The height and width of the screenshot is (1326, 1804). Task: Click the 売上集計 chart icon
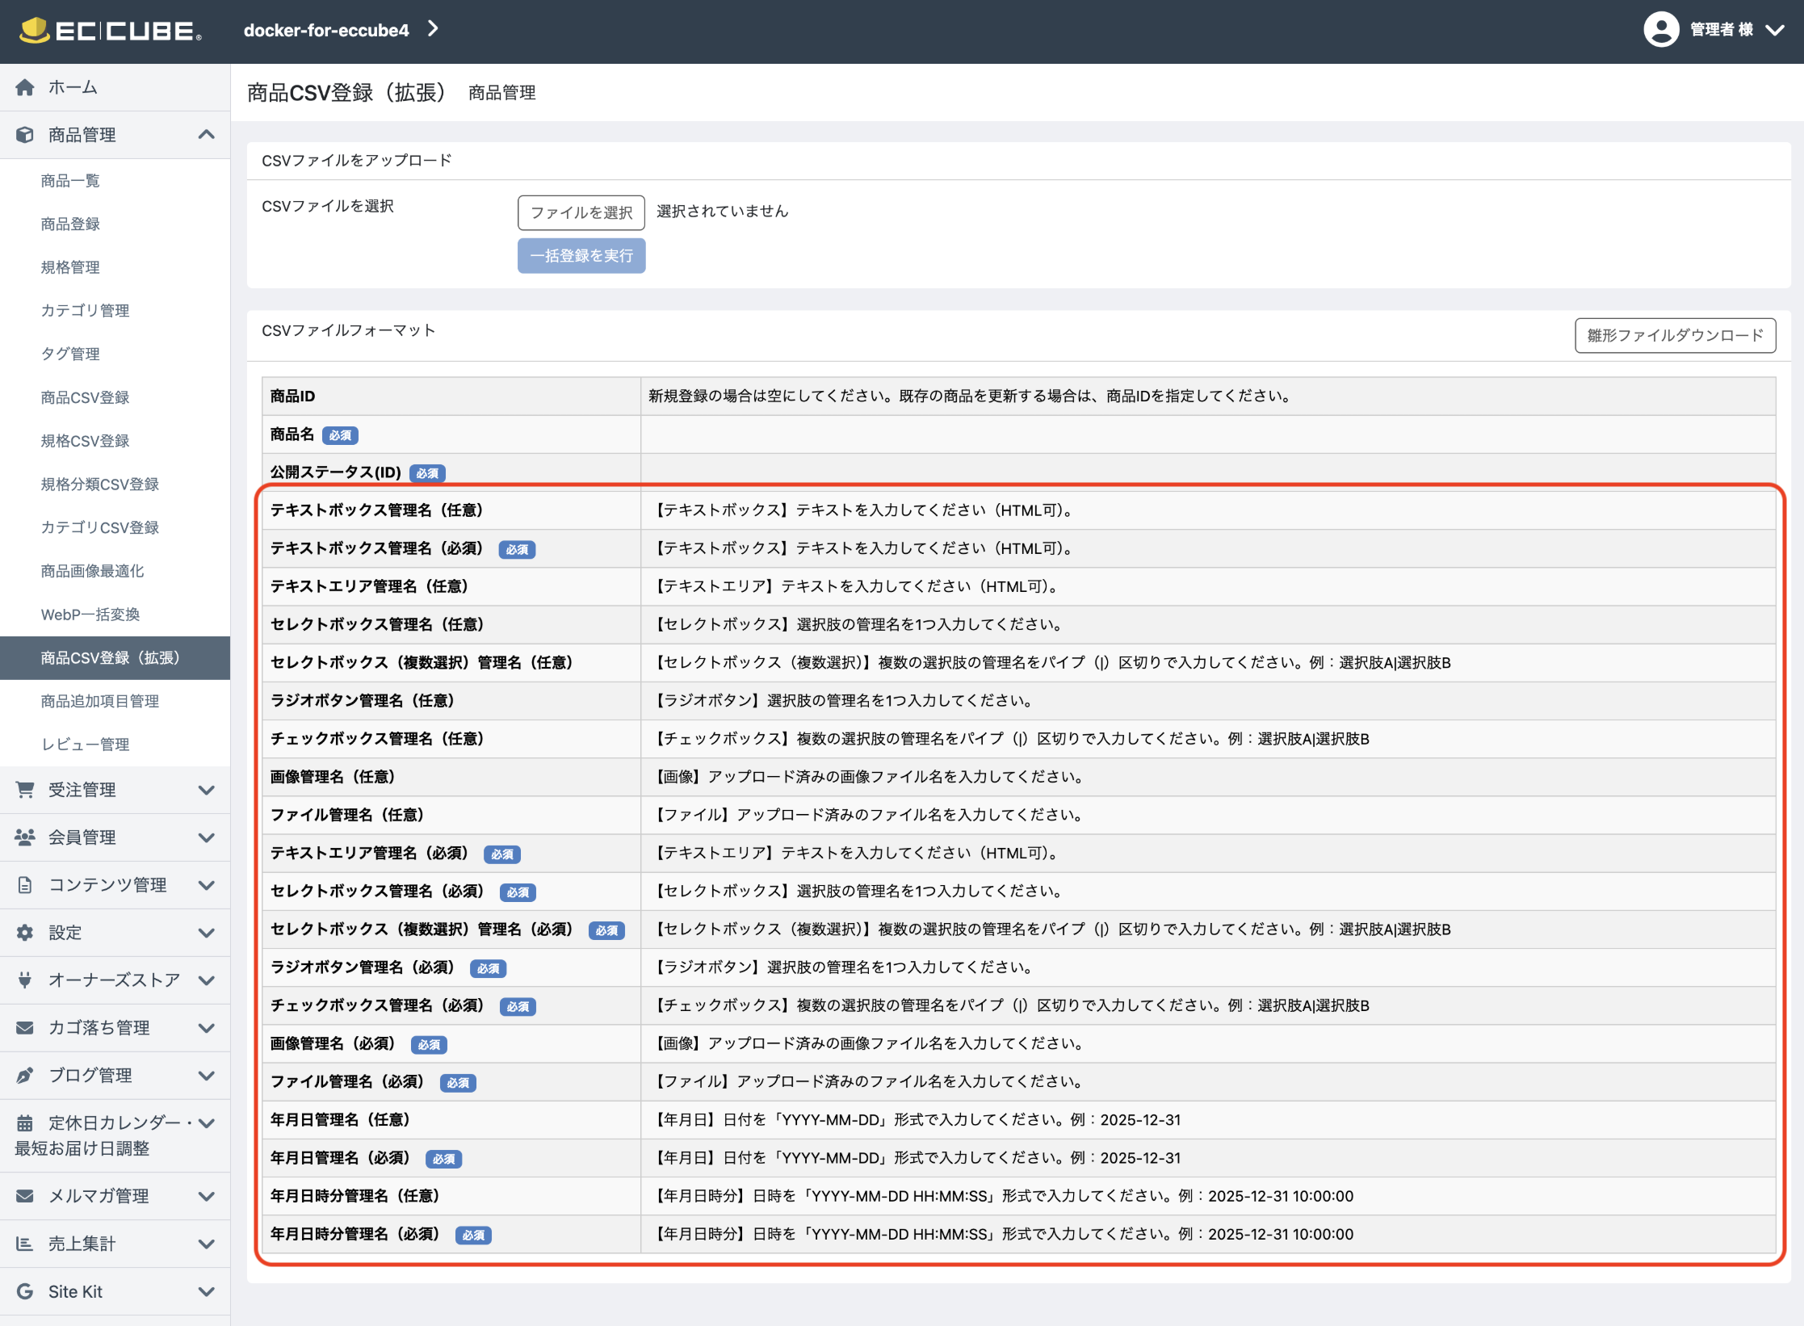pos(25,1244)
